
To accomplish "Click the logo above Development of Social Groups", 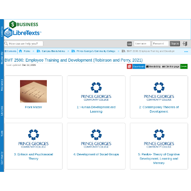I will [x=96, y=138].
